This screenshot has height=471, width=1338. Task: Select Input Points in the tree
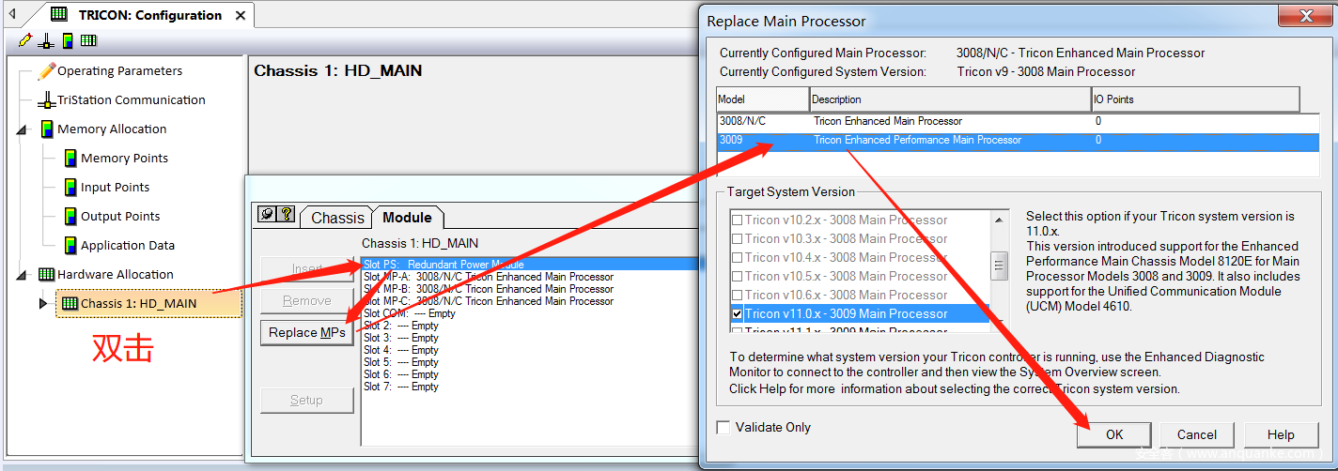(115, 187)
